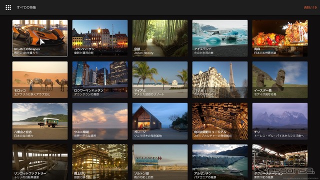
Task: Choose the 八重山と宮古 beach cart thumbnail
Action: click(x=40, y=121)
